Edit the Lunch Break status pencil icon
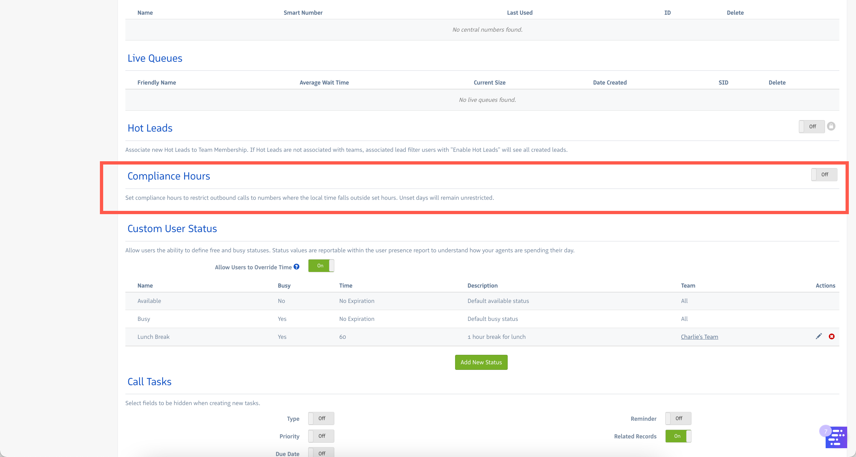This screenshot has width=856, height=457. 818,336
